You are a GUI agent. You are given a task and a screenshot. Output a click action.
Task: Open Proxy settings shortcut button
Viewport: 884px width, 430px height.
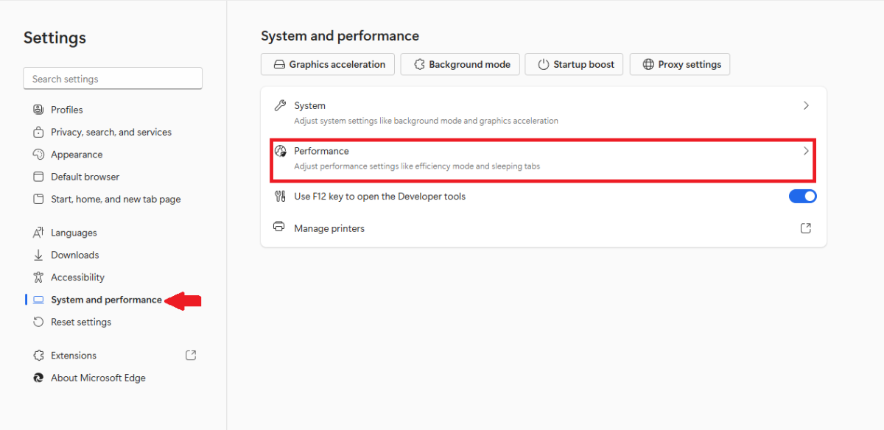point(681,64)
